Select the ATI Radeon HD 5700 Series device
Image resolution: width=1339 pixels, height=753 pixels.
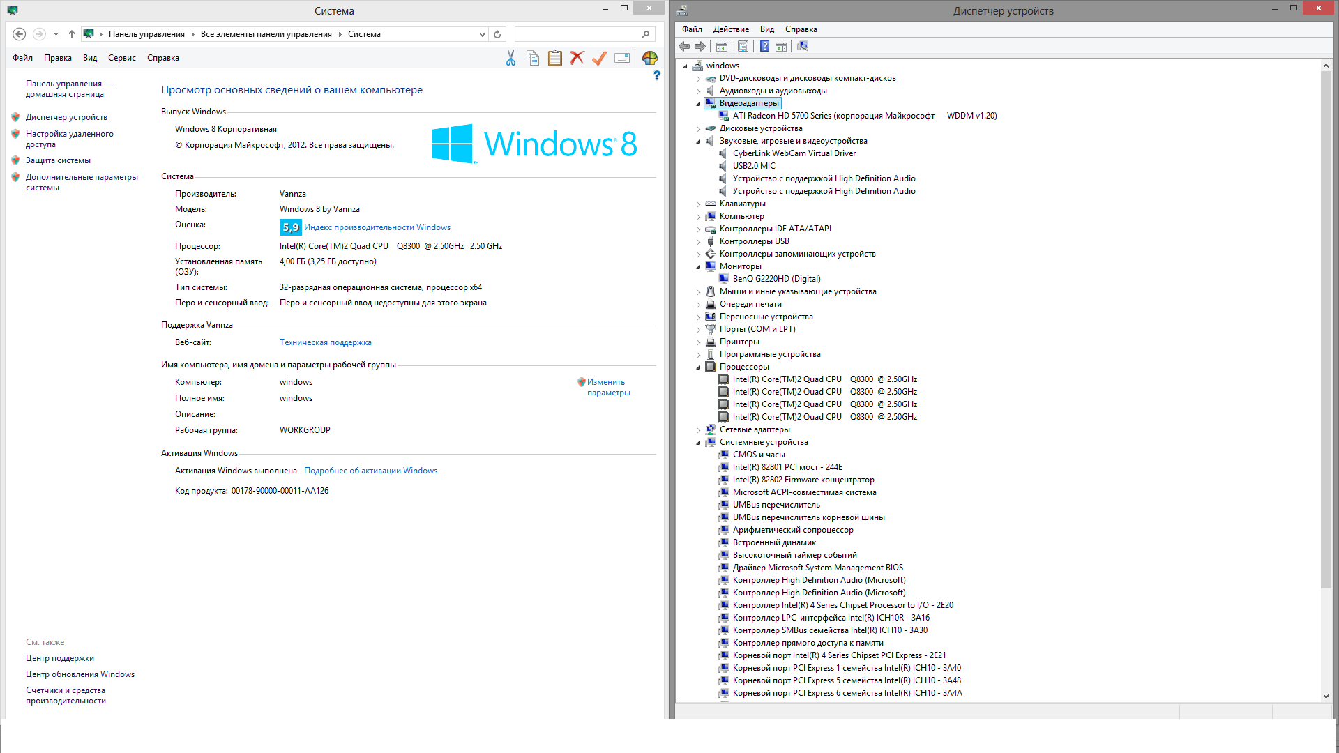[x=865, y=116]
